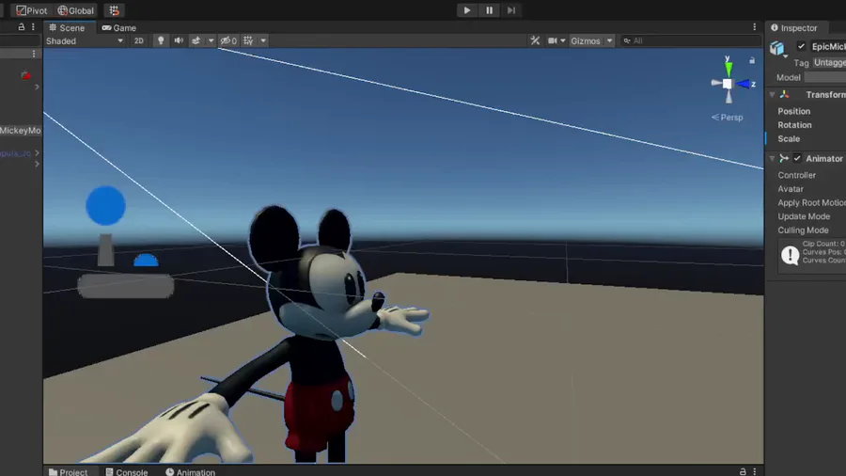Viewport: 846px width, 476px height.
Task: Open the Inspector tab
Action: [x=794, y=27]
